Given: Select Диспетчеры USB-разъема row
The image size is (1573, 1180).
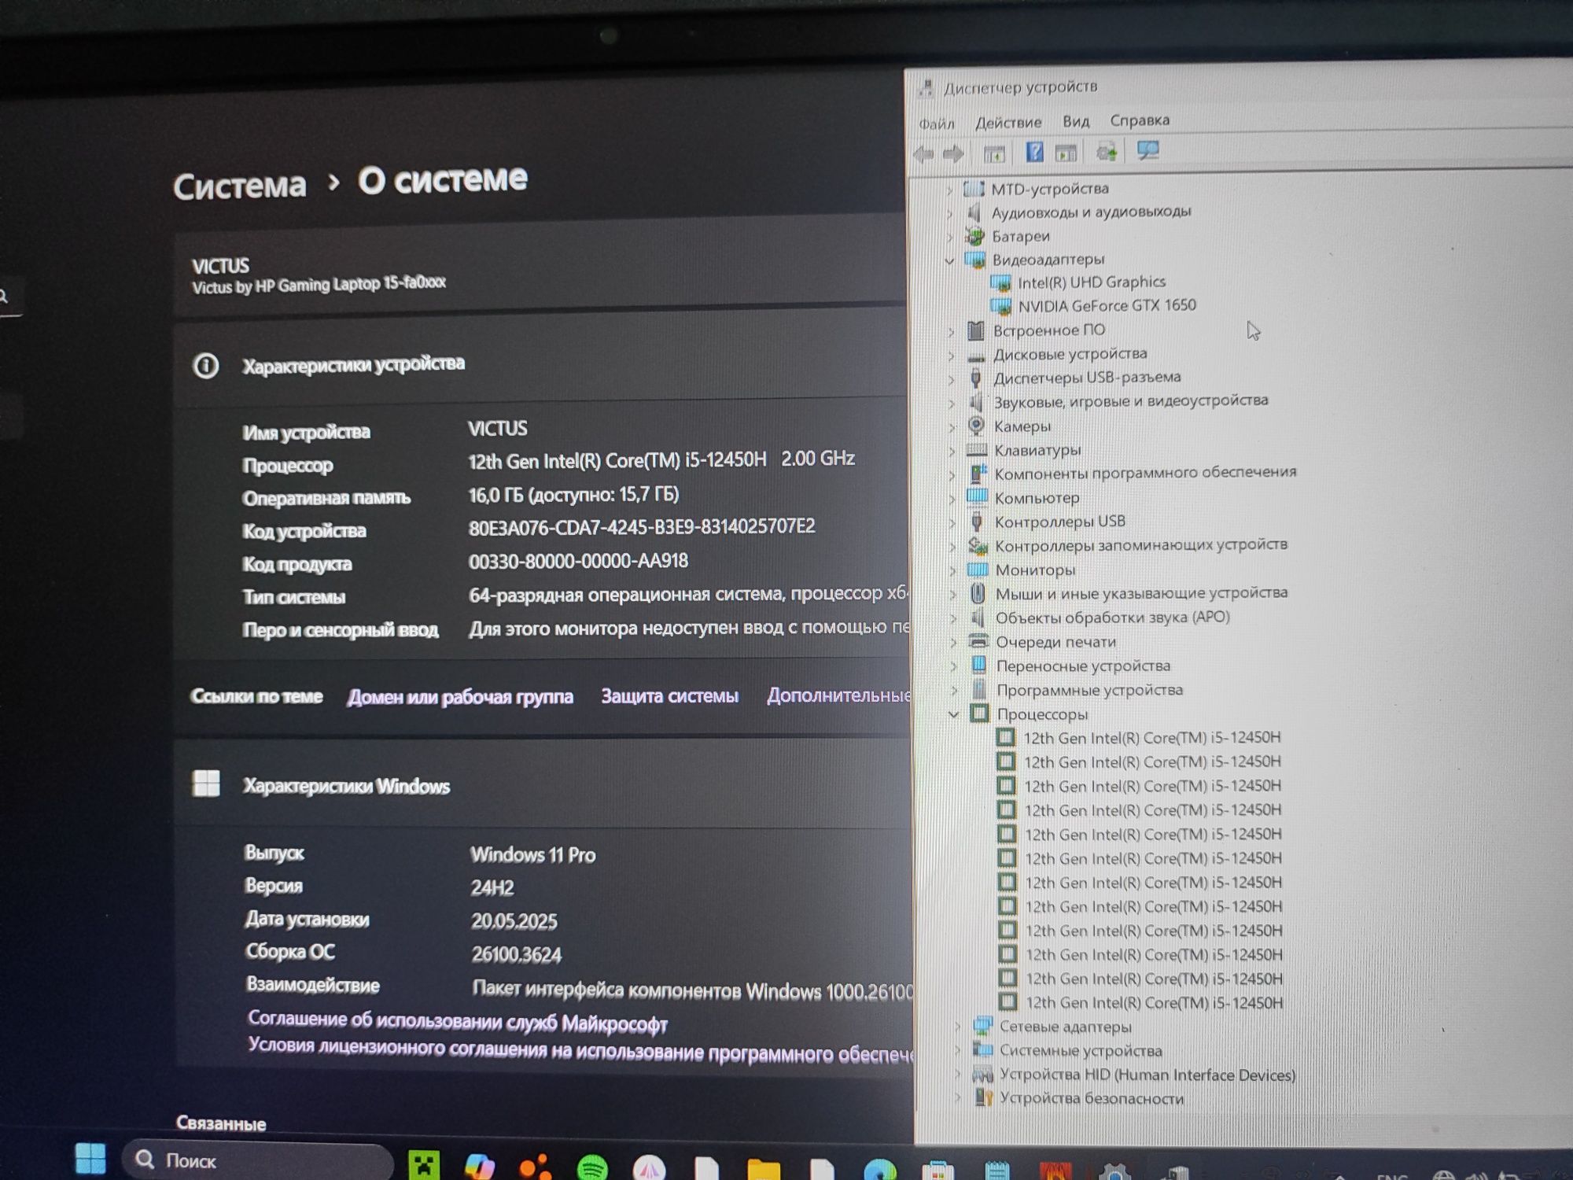Looking at the screenshot, I should pyautogui.click(x=1087, y=378).
